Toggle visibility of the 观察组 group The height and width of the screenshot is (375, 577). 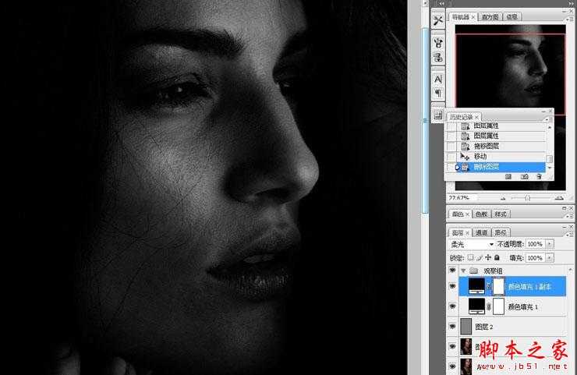click(x=453, y=271)
